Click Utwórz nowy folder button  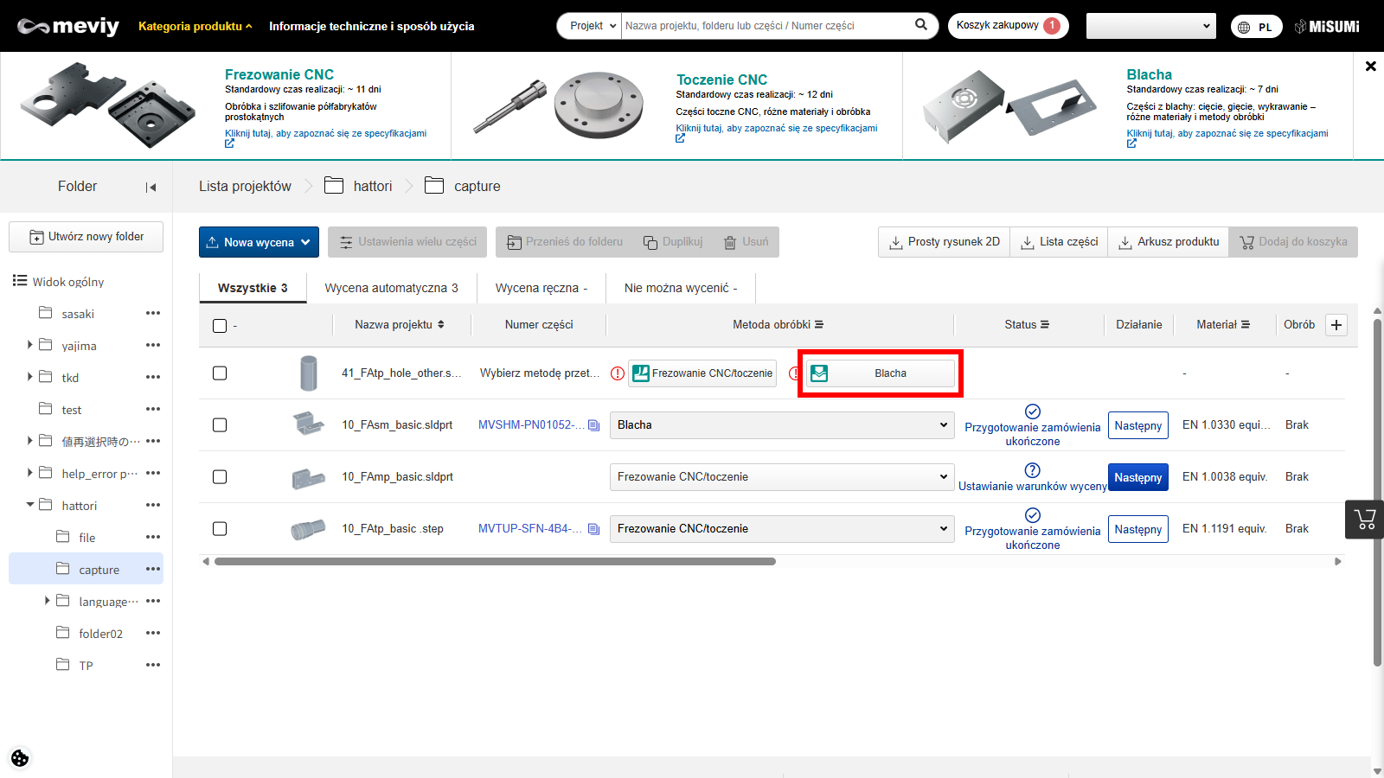(x=86, y=237)
